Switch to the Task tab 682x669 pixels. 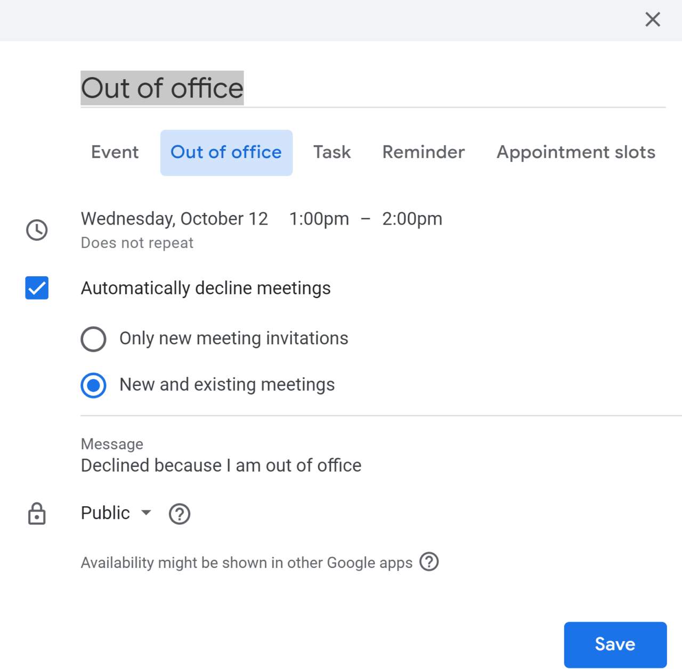(331, 152)
